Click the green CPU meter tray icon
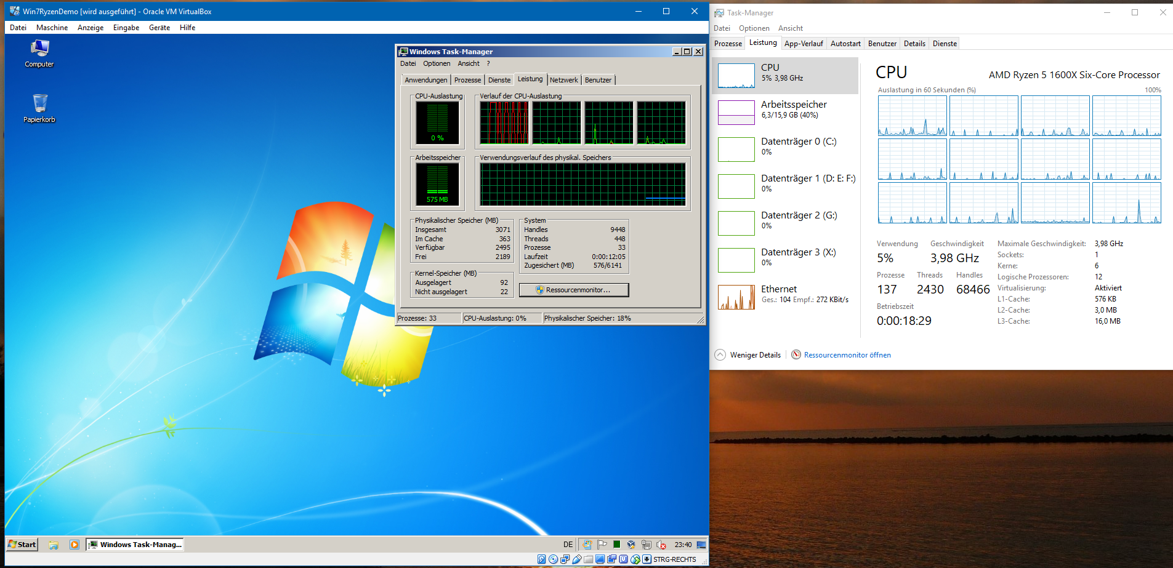The width and height of the screenshot is (1173, 568). [x=616, y=545]
